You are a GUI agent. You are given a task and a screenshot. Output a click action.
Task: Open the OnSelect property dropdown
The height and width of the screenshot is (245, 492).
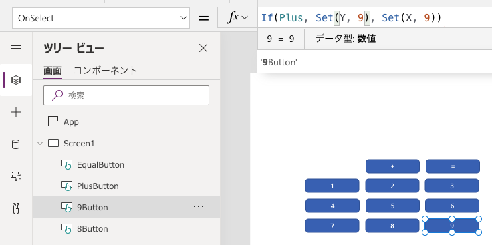[101, 18]
